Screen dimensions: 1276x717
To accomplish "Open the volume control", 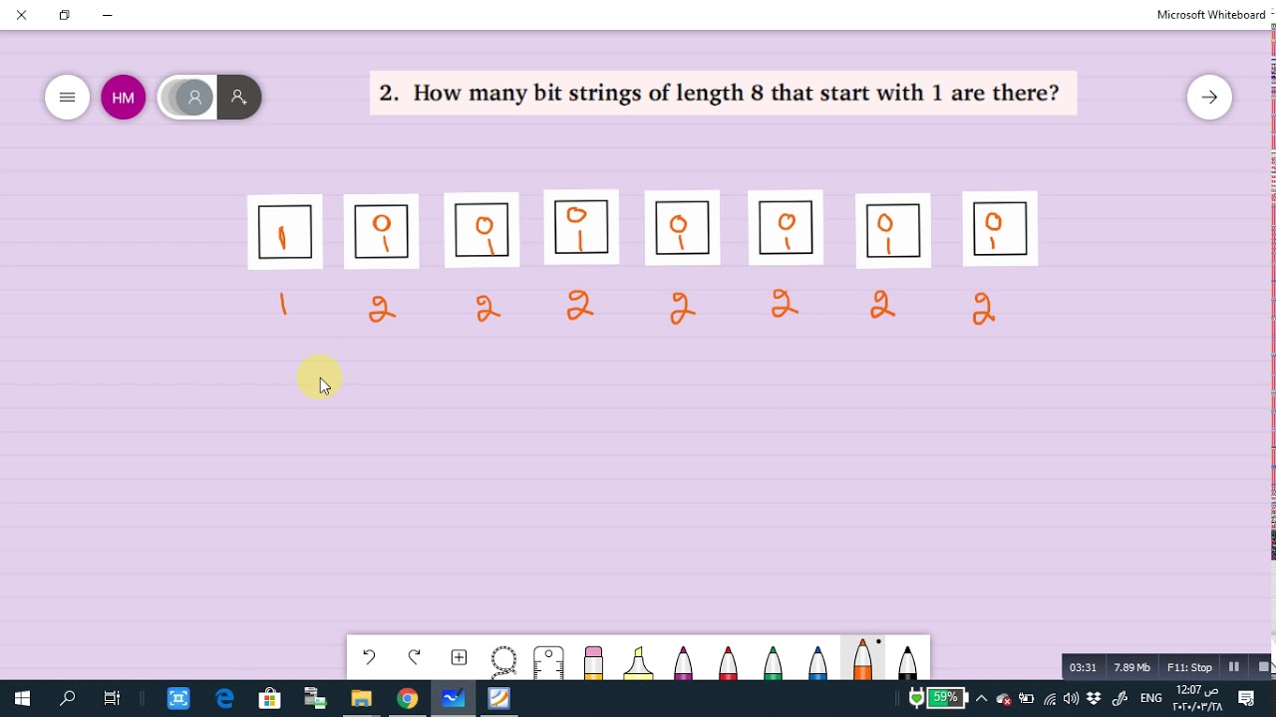I will pyautogui.click(x=1072, y=699).
